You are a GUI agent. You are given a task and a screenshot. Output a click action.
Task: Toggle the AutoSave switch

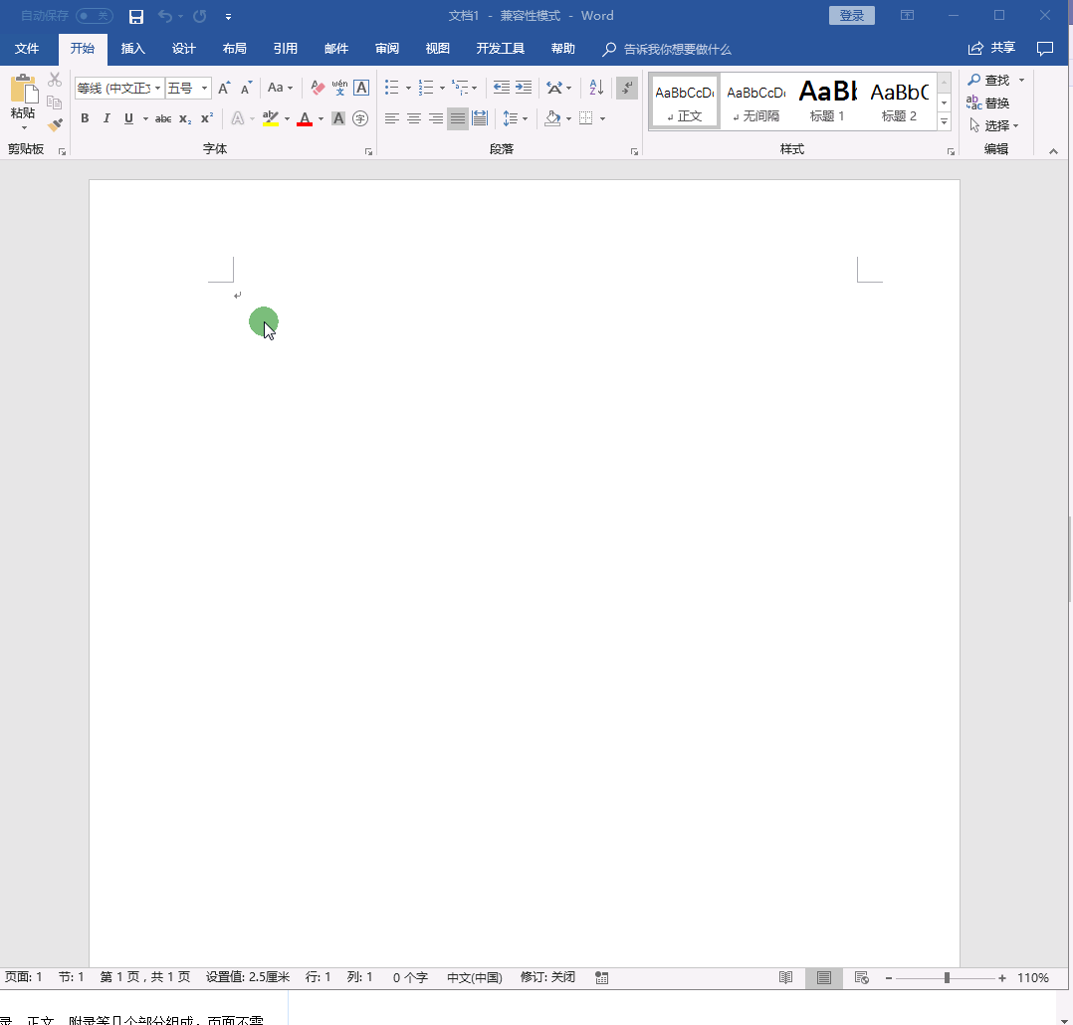point(94,16)
